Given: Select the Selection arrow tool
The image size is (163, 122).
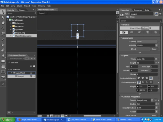Looking at the screenshot, I should point(3,12).
